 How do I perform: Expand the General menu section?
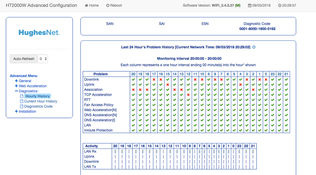[16, 81]
